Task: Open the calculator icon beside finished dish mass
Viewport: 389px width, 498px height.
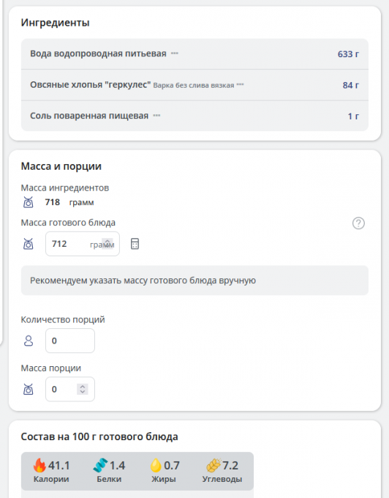Action: tap(135, 244)
